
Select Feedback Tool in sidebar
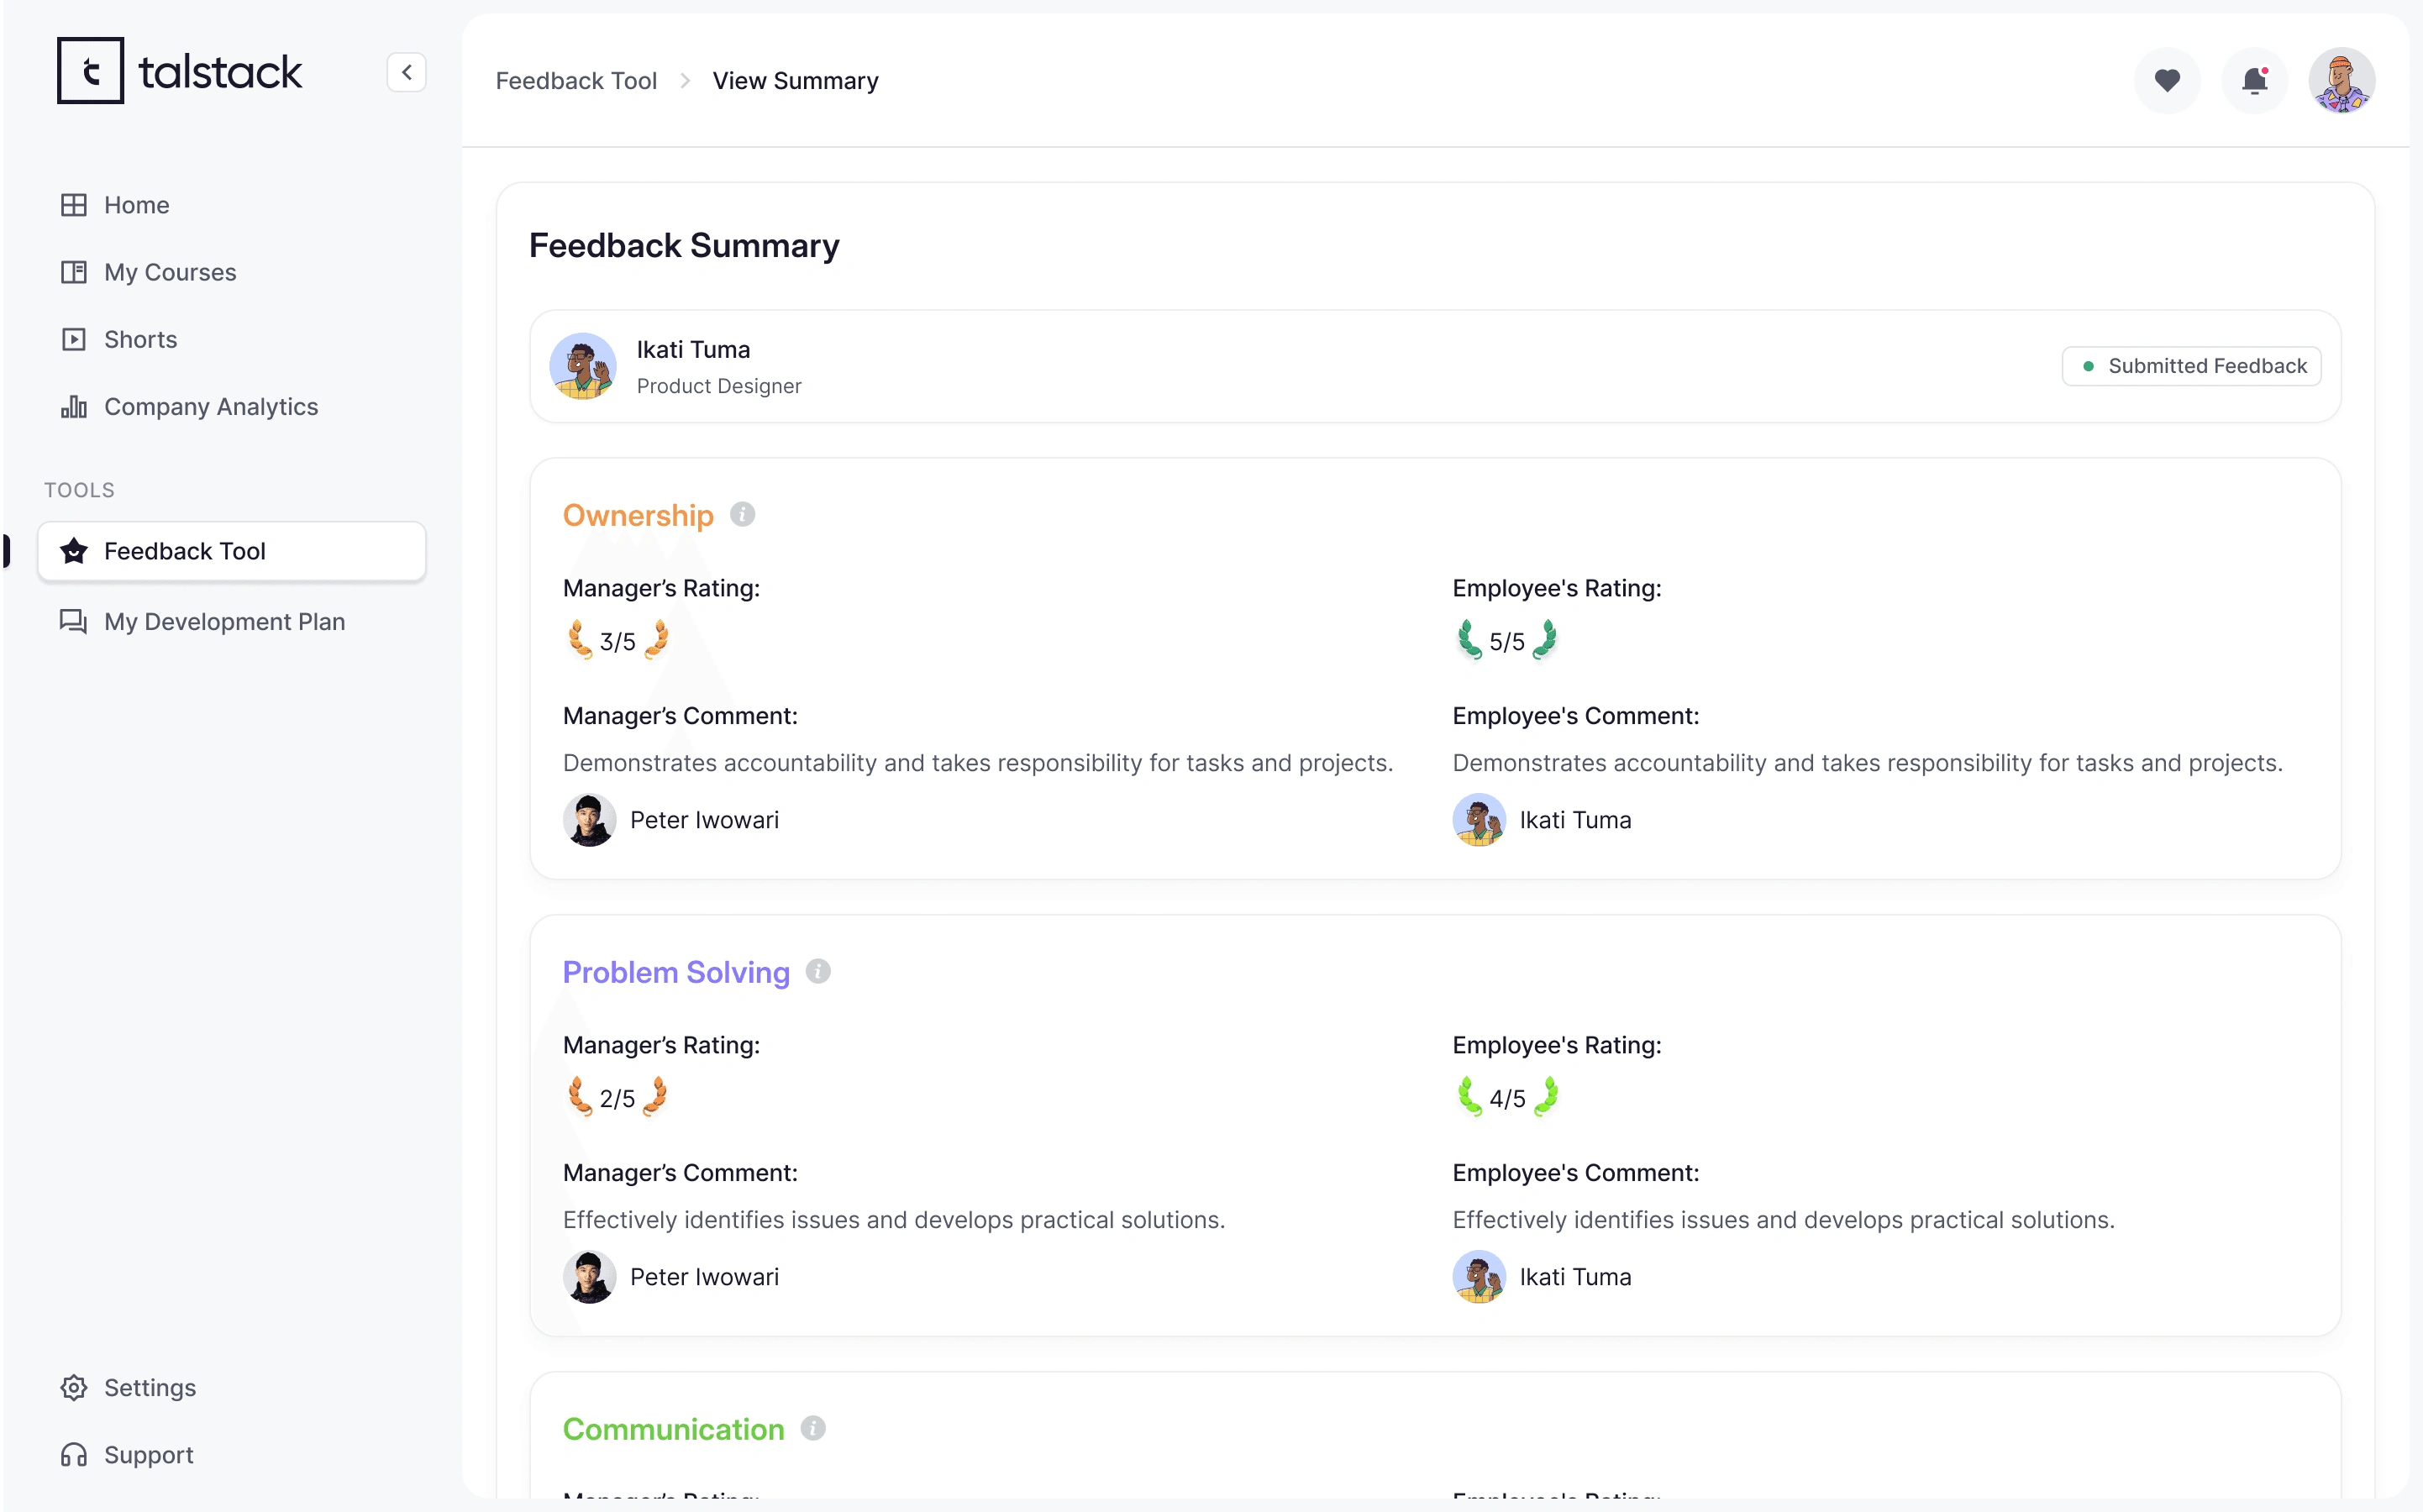pyautogui.click(x=185, y=551)
